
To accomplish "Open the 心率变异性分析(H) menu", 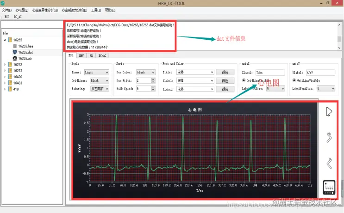I will (45, 10).
